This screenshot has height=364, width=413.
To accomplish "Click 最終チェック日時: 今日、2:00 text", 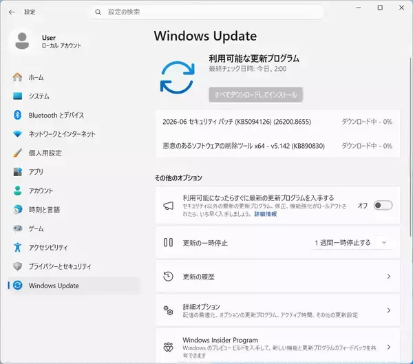I will [x=248, y=69].
